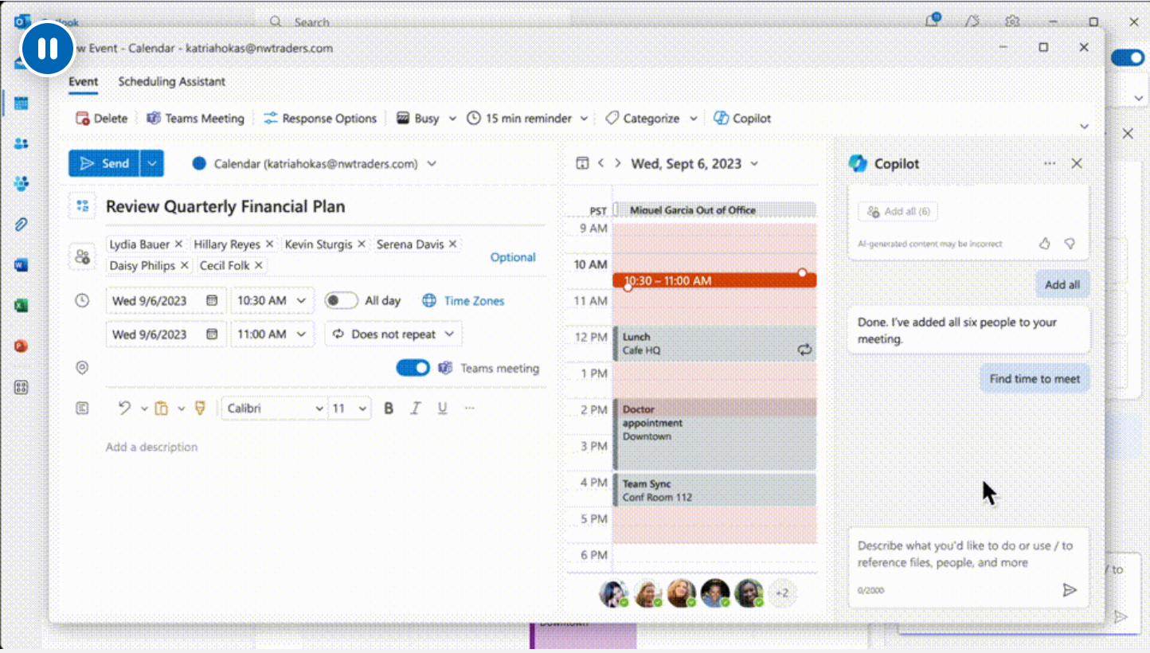Turn off the Teams meeting switch

coord(413,368)
